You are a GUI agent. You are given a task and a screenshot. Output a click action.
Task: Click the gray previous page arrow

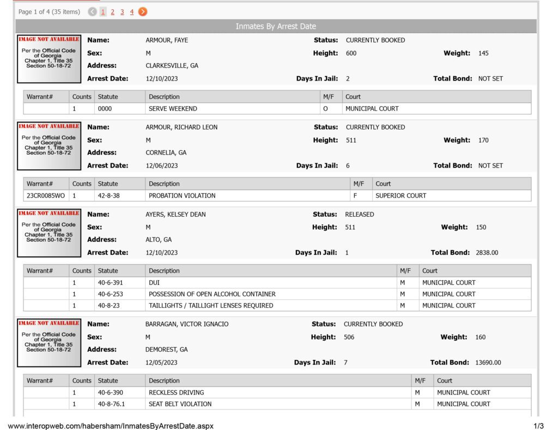pos(92,12)
